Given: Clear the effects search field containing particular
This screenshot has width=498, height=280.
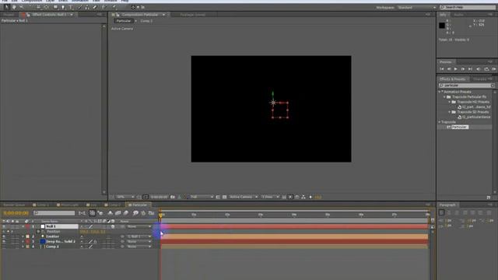Looking at the screenshot, I should pos(493,86).
